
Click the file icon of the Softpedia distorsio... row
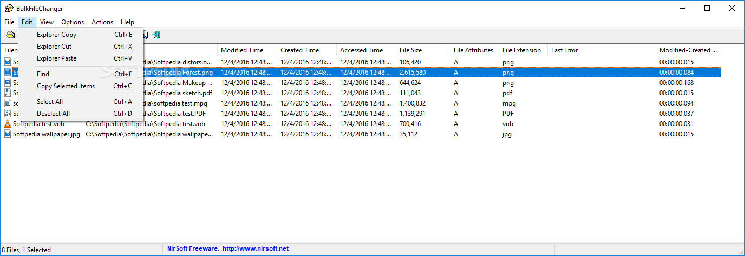point(8,62)
